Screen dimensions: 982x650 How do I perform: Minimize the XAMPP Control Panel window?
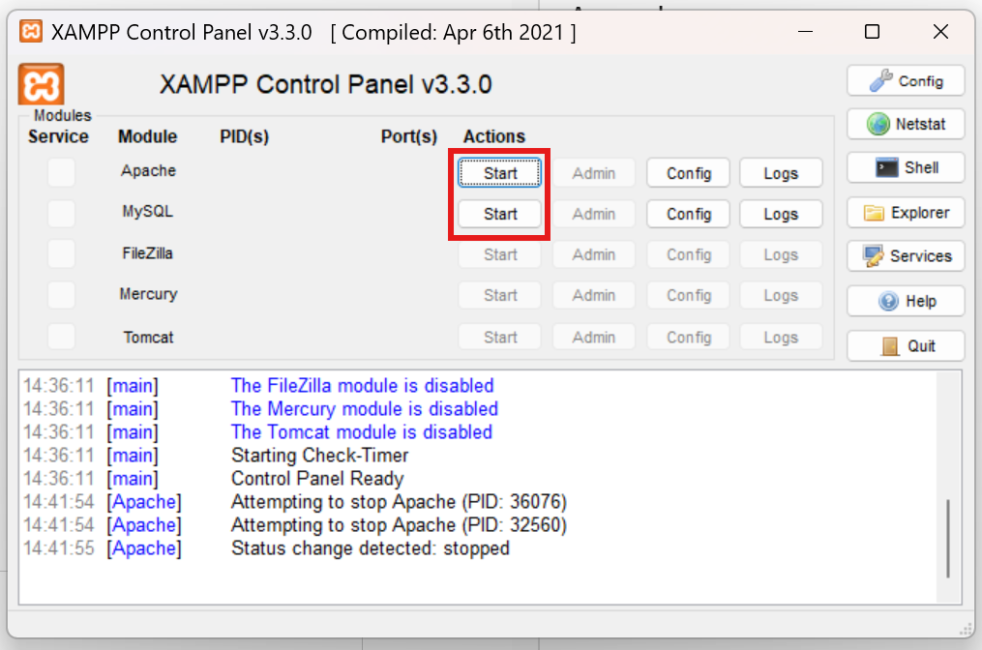pos(805,31)
